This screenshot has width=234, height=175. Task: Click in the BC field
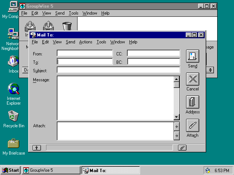(154, 62)
